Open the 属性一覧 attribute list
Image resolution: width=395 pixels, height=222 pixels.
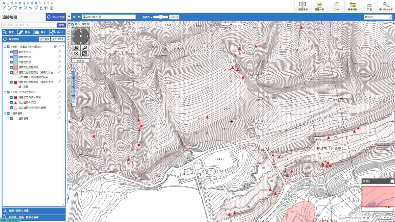tap(319, 6)
